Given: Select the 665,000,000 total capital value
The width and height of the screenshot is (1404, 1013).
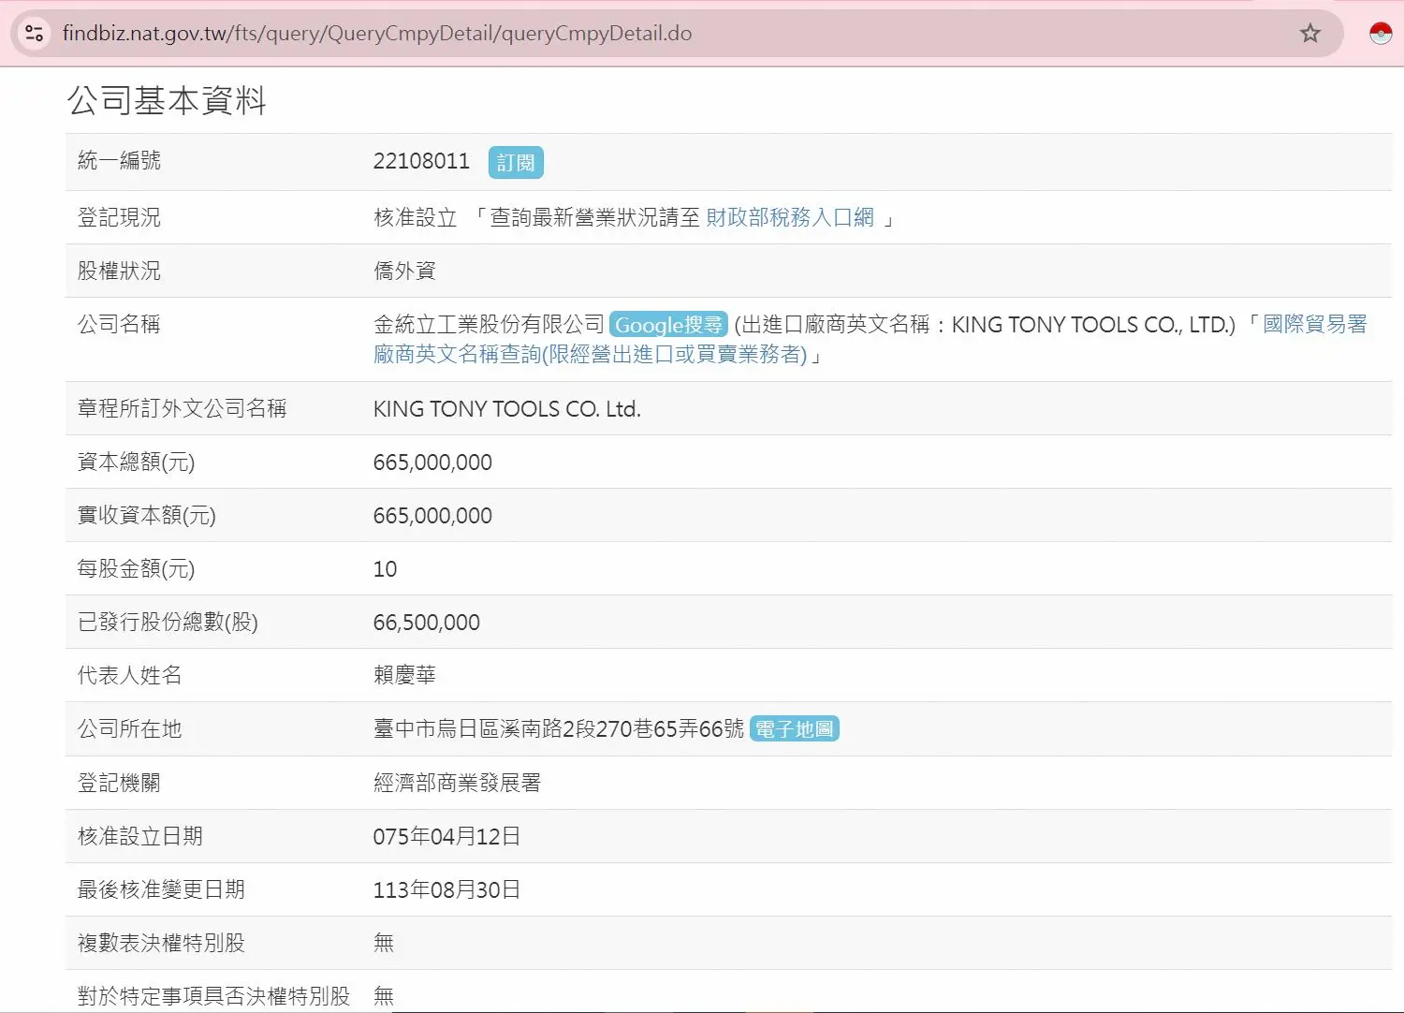Looking at the screenshot, I should (432, 462).
